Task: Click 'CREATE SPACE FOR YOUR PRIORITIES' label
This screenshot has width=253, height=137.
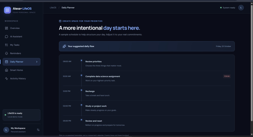Action: click(x=83, y=21)
